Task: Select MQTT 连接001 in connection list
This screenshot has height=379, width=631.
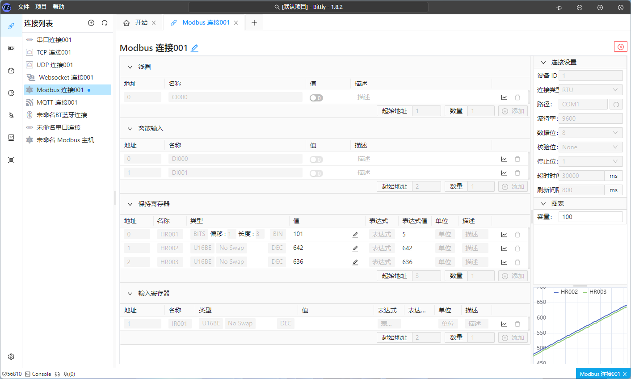Action: pyautogui.click(x=68, y=102)
